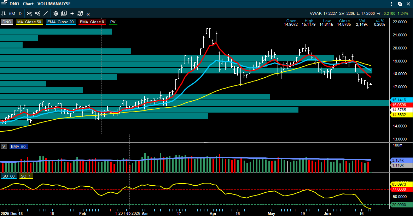Add a comparison with the check-line plus icon
Viewport: 413px width, 216px height.
pos(38,13)
